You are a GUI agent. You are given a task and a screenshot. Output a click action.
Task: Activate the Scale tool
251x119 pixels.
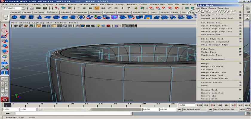[x=5, y=51]
